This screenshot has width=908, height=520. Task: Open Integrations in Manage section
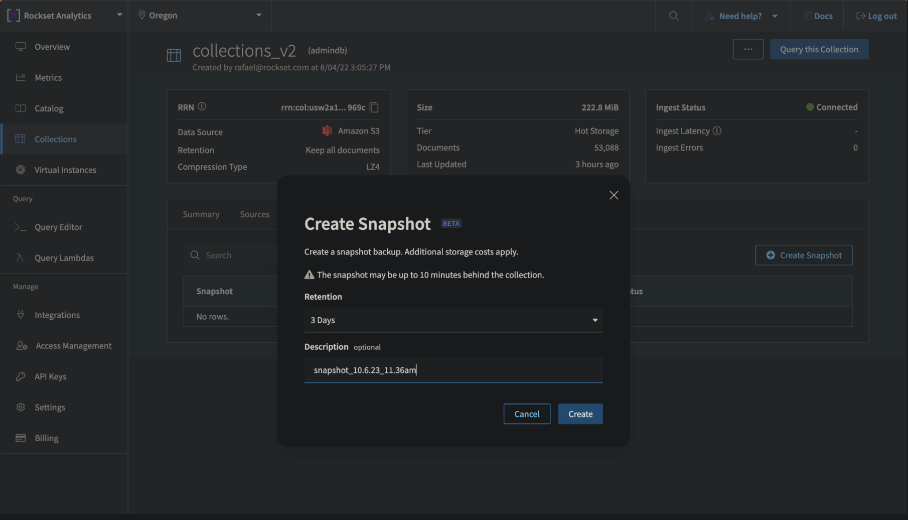[64, 315]
